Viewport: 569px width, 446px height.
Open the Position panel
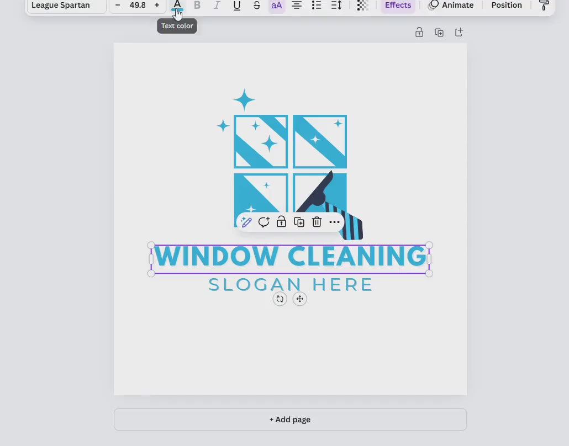pos(506,5)
